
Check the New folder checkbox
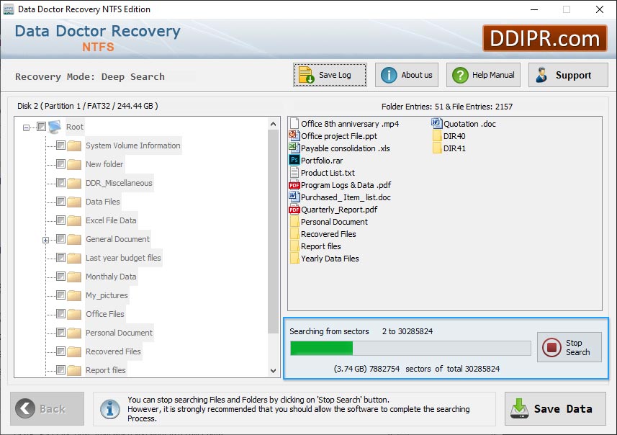pos(60,163)
